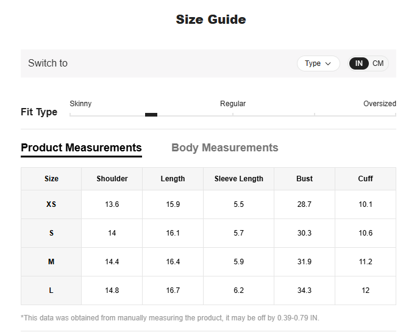Click M cuff value 11.2
This screenshot has width=417, height=332.
click(365, 262)
